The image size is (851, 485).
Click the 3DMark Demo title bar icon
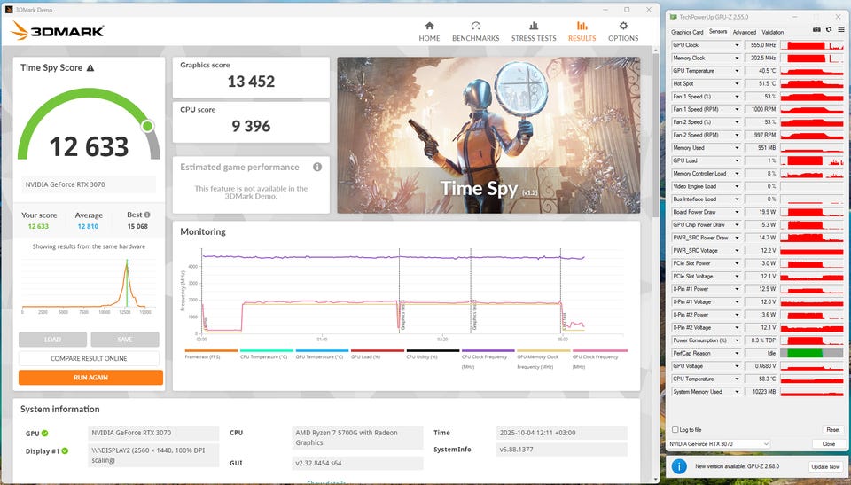(8, 9)
